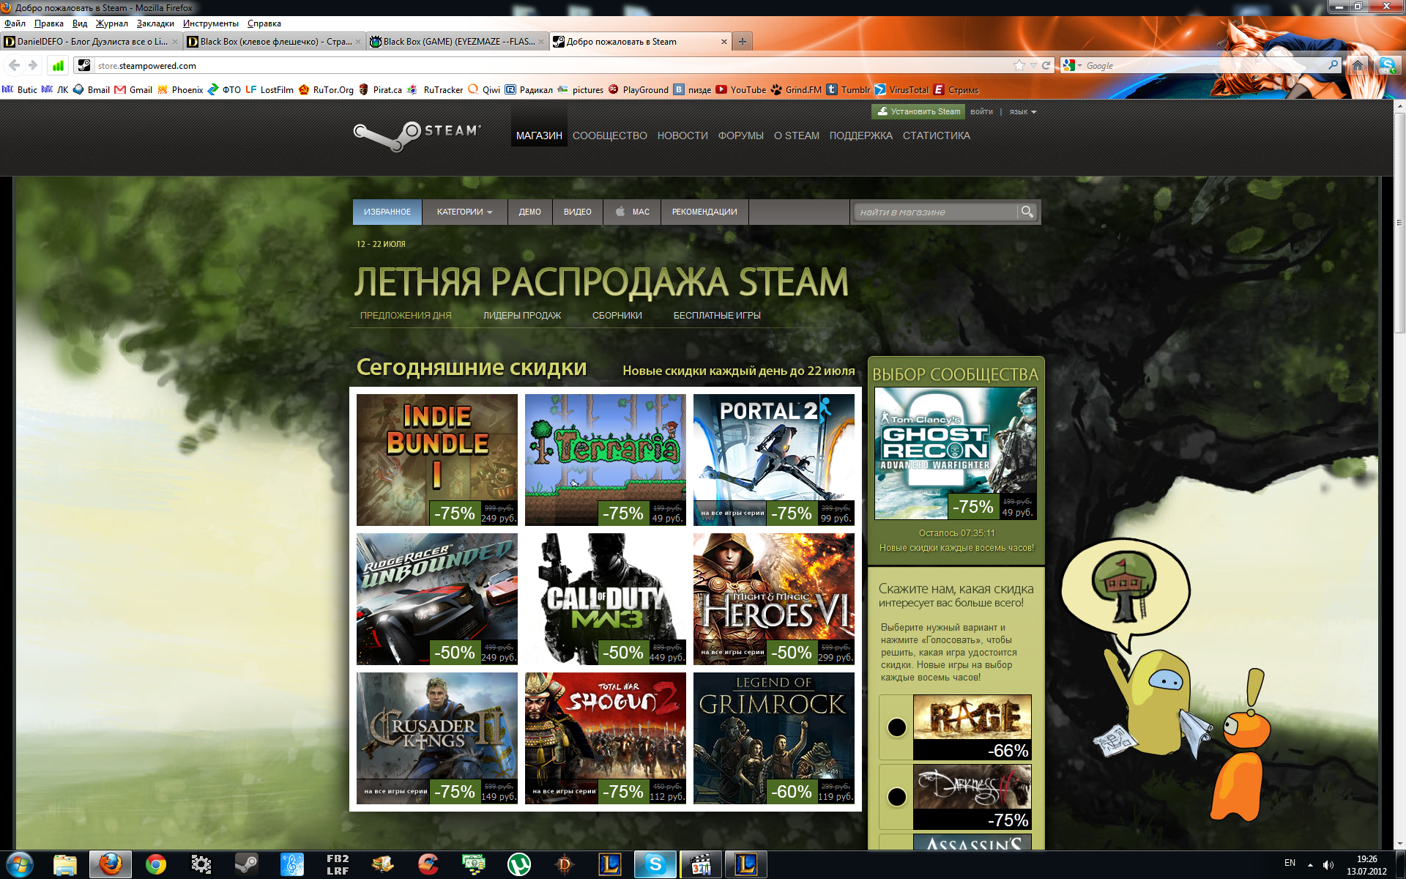Close the Добро пожаловать в Steam tab
Screen dimensions: 1406x879
pos(724,42)
